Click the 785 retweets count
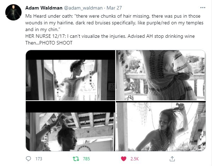The height and width of the screenshot is (166, 212). [87, 159]
